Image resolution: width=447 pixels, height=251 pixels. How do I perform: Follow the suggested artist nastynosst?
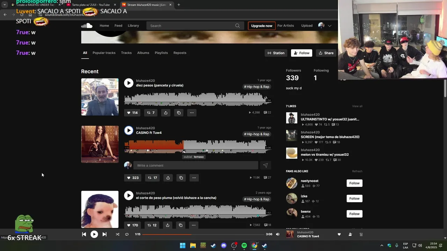click(354, 183)
